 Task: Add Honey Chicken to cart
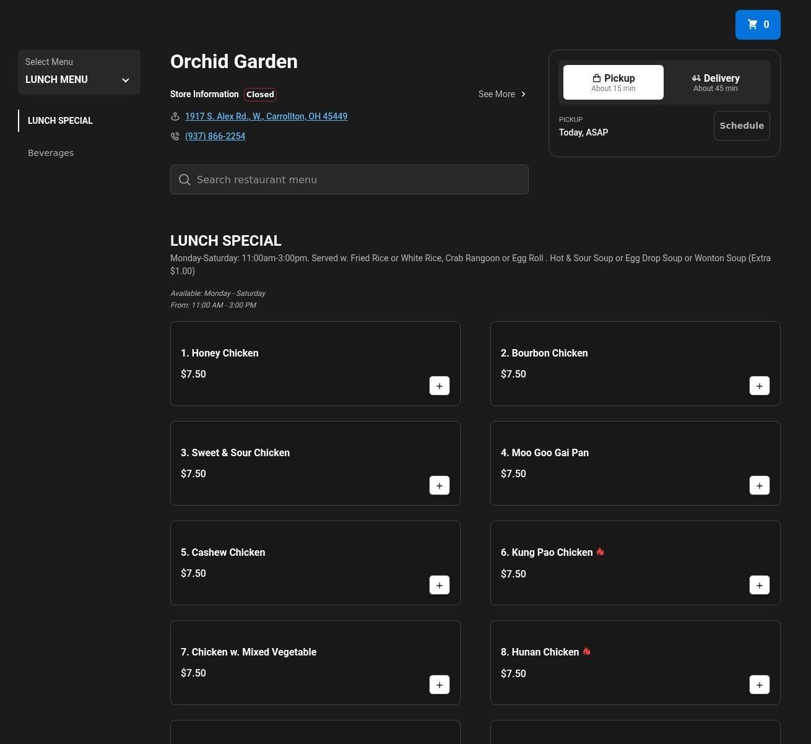coord(439,386)
